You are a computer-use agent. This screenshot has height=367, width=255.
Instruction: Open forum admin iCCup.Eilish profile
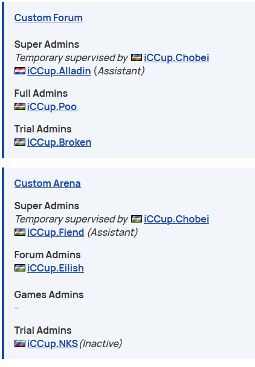56,268
